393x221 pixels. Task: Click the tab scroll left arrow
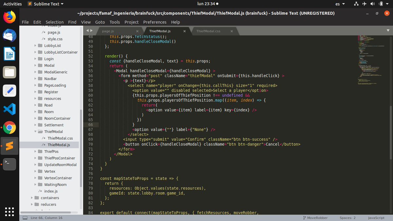[88, 31]
